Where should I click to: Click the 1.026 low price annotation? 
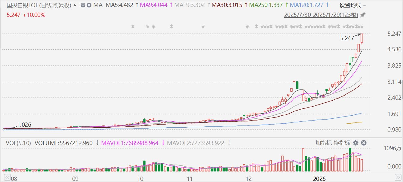coord(24,125)
